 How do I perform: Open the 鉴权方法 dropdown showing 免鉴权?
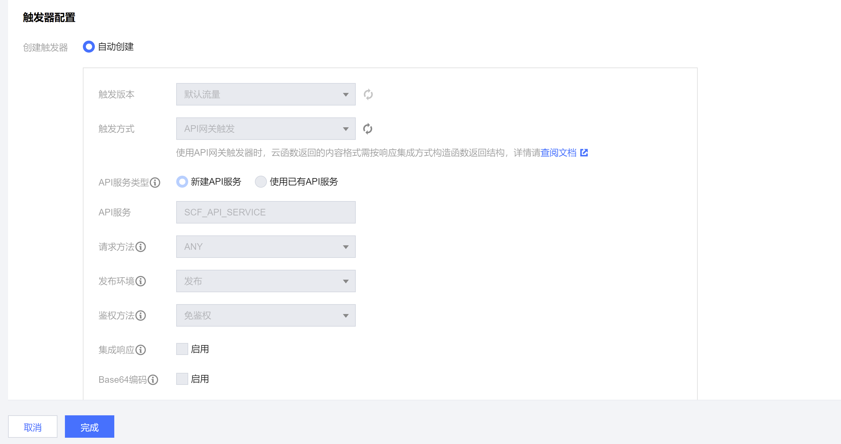[266, 316]
